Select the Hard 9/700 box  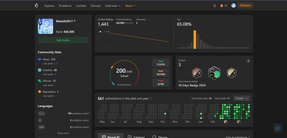coord(161,82)
